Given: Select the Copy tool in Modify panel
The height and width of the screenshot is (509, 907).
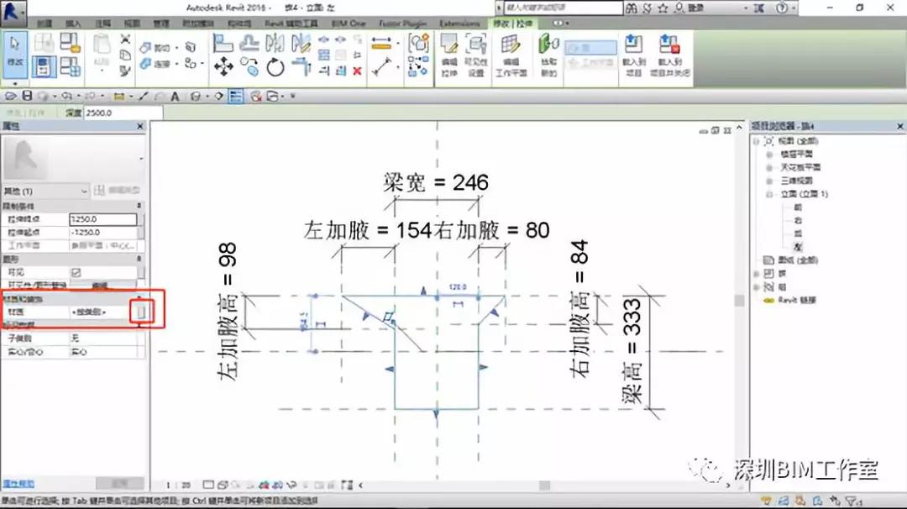Looking at the screenshot, I should (250, 66).
